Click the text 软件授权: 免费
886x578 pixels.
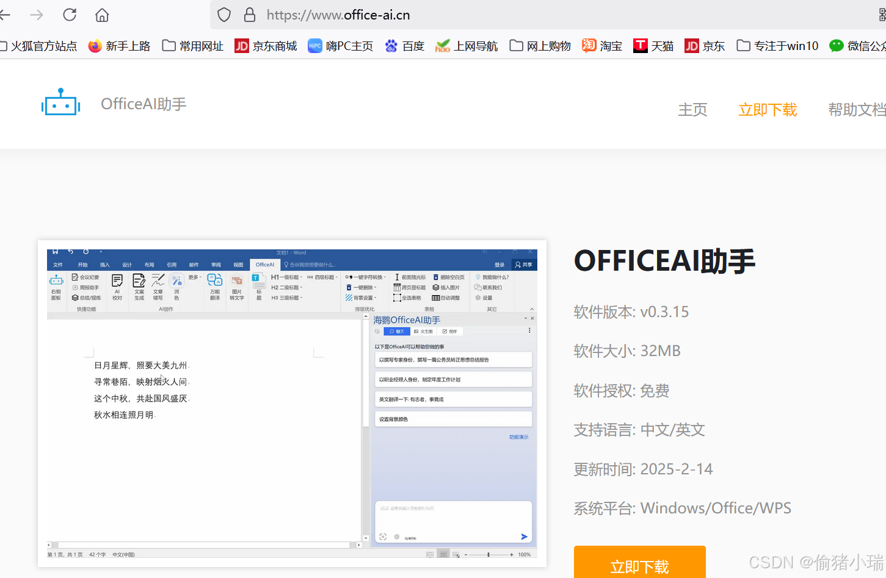pos(622,391)
